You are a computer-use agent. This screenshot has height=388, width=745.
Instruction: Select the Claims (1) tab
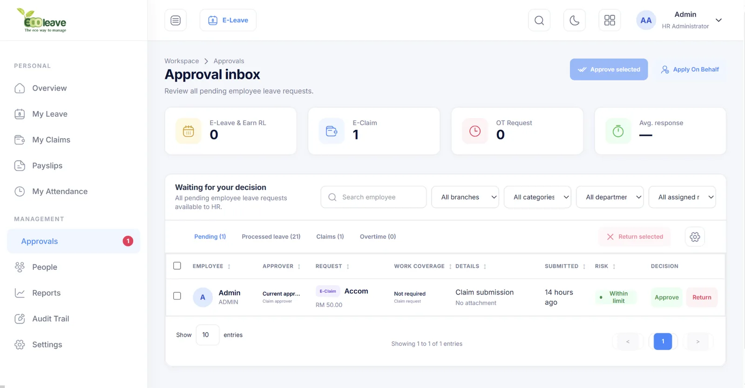coord(330,237)
